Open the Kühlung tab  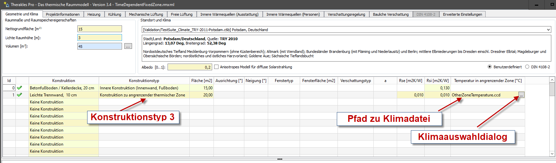click(x=115, y=14)
